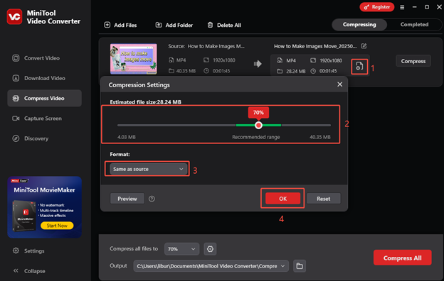Click the green Recommended range on slider
The height and width of the screenshot is (281, 444).
(258, 125)
